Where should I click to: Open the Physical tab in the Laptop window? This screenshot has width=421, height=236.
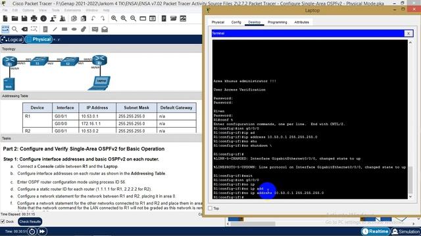pyautogui.click(x=218, y=22)
